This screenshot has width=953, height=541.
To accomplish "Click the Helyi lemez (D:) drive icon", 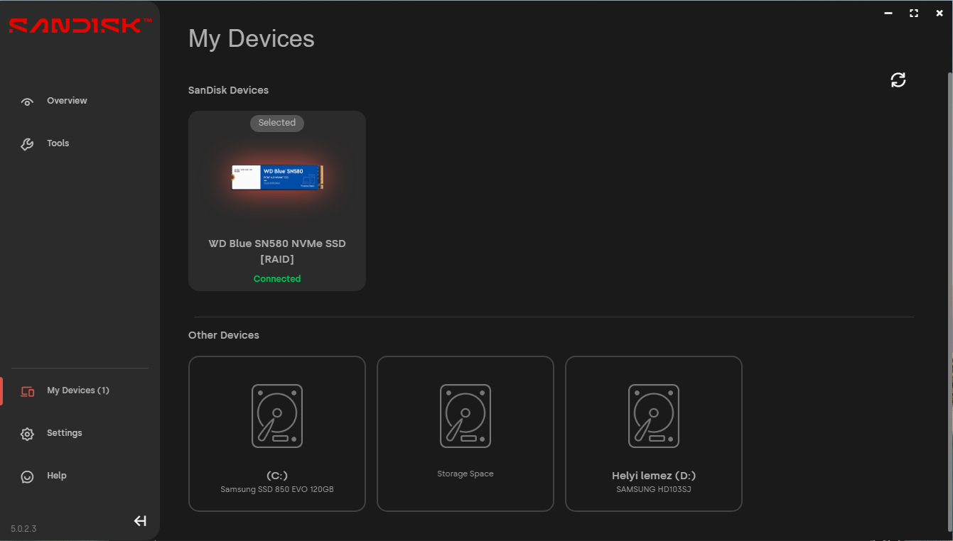I will point(654,416).
